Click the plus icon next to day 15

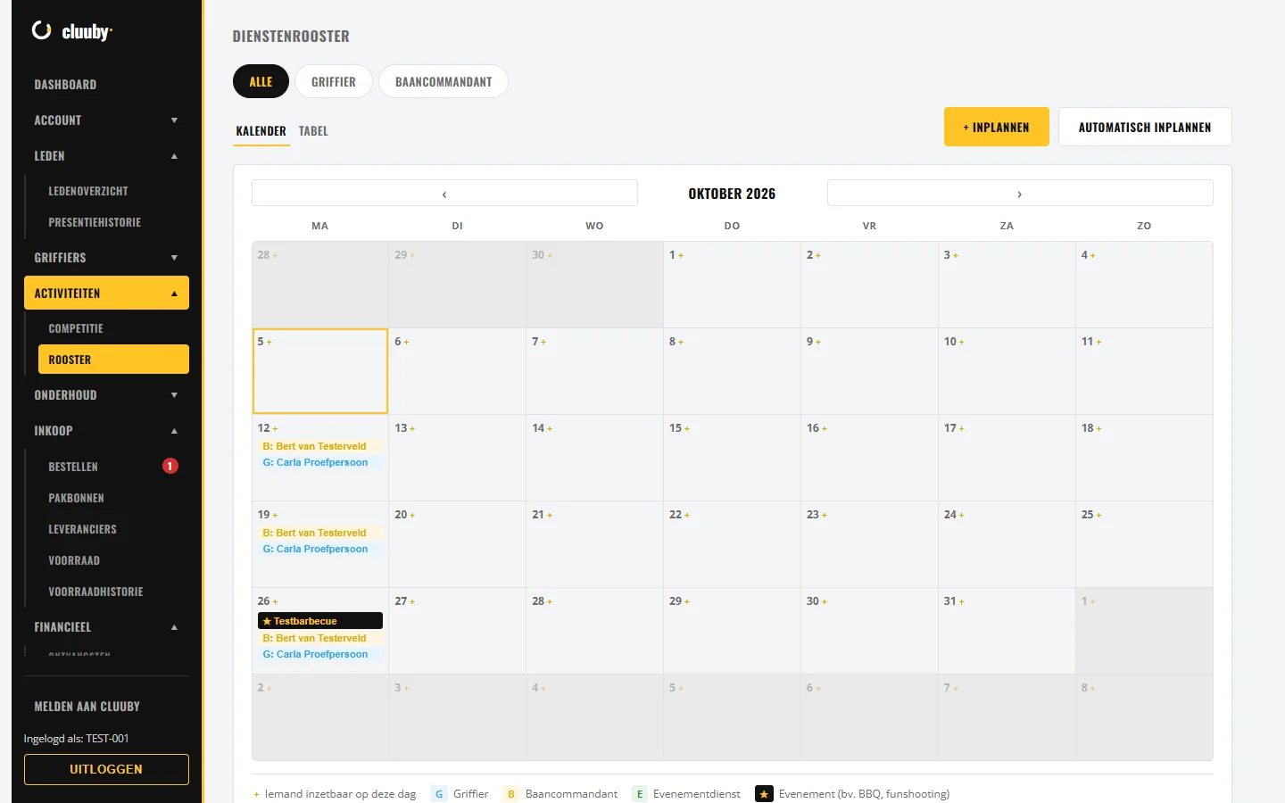point(687,429)
